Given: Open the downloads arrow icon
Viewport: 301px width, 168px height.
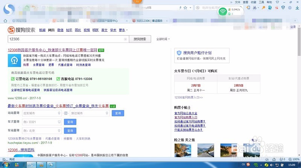Looking at the screenshot, I should click(x=297, y=7).
